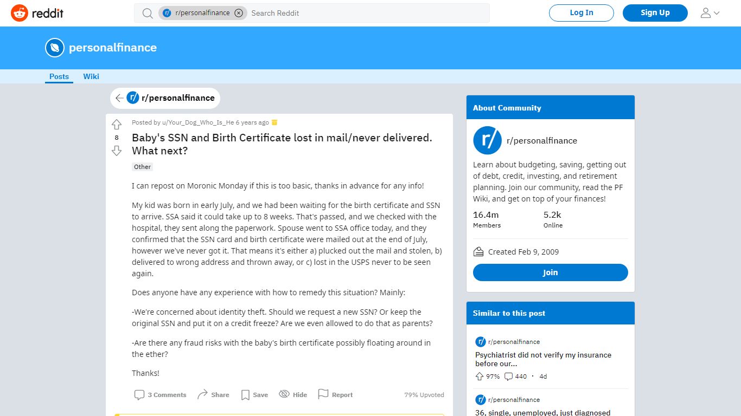The width and height of the screenshot is (741, 416).
Task: Click the community avatar in About Community
Action: click(487, 140)
